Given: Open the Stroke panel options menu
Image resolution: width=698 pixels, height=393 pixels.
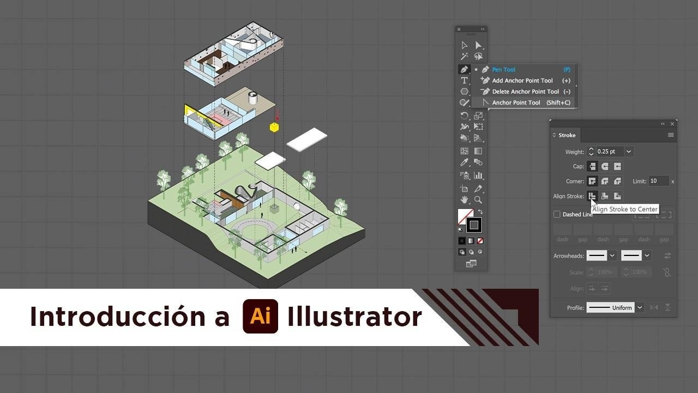Looking at the screenshot, I should tap(671, 135).
